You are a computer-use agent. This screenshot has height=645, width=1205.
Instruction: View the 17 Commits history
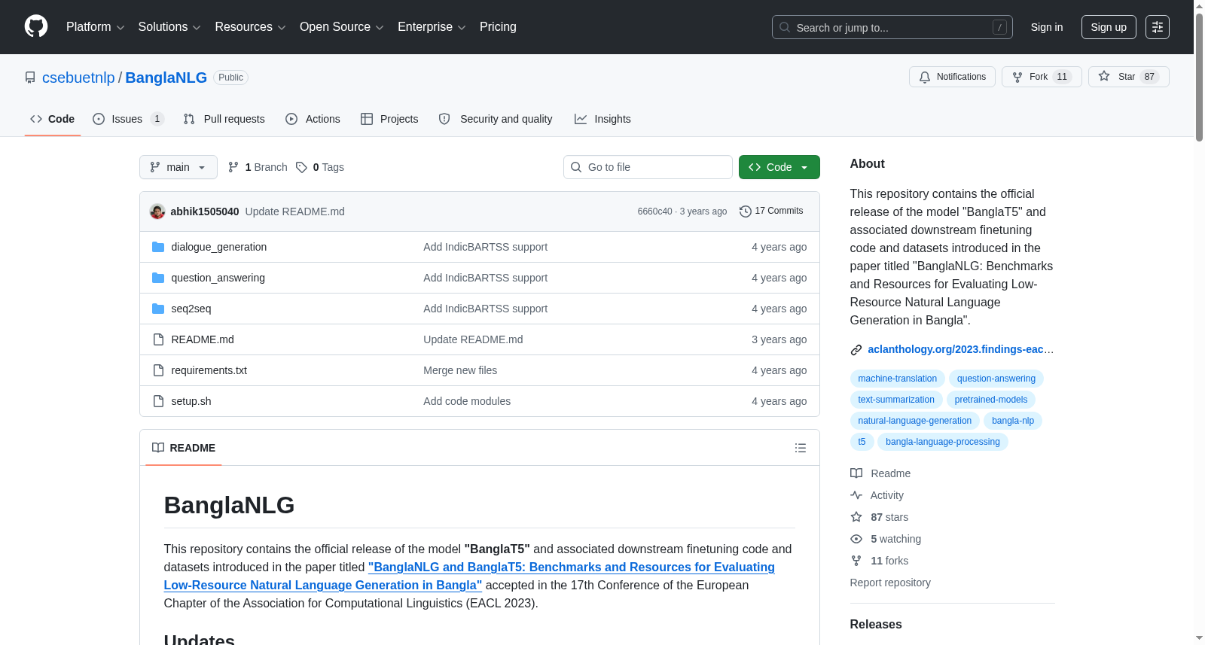(771, 211)
